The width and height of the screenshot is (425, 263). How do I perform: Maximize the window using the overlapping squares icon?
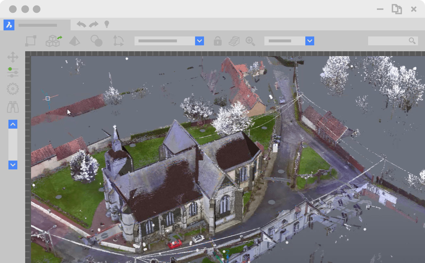397,9
